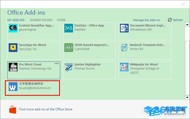Click the scroll up arrow of the add-ins list

coord(187,25)
